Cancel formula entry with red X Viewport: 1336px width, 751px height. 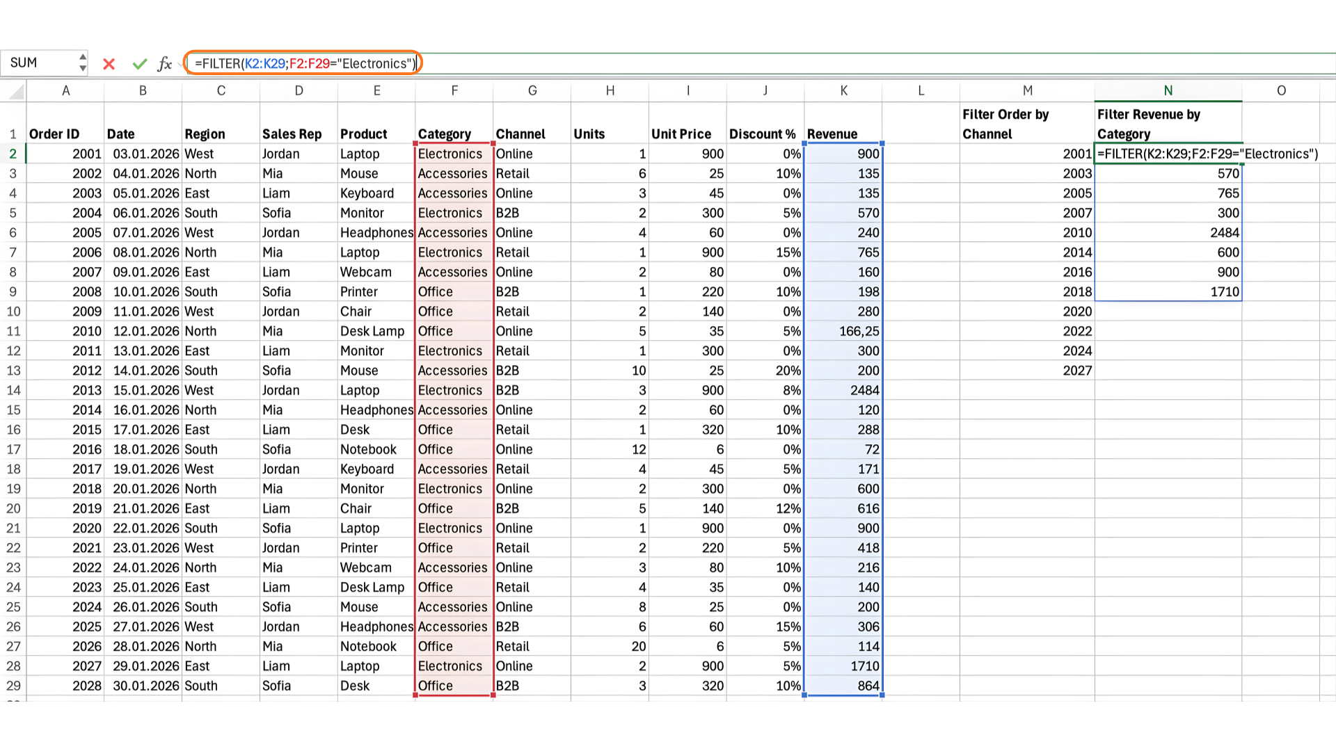click(x=109, y=64)
